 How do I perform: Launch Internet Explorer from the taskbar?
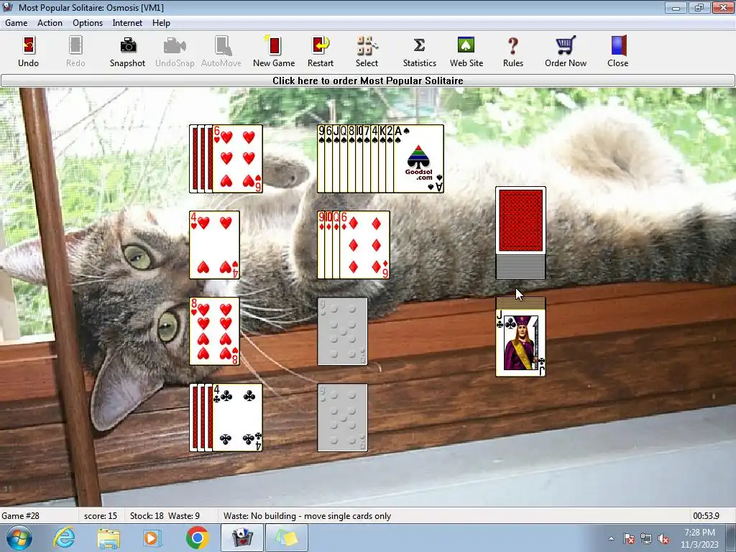coord(64,538)
